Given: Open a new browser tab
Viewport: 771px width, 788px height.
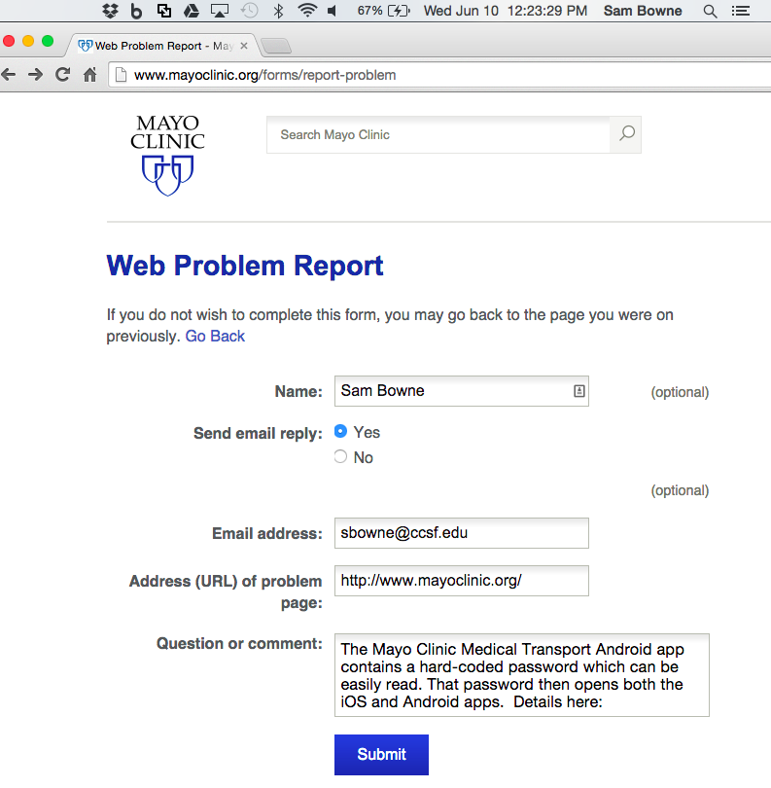Looking at the screenshot, I should point(276,47).
